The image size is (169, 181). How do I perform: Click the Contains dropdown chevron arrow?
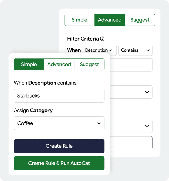[x=148, y=50]
